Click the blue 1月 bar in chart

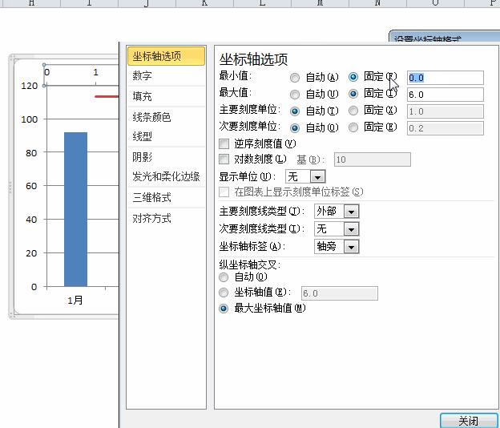pos(75,208)
